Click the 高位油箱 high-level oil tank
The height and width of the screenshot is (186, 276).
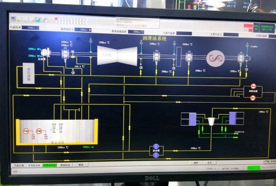click(x=29, y=73)
